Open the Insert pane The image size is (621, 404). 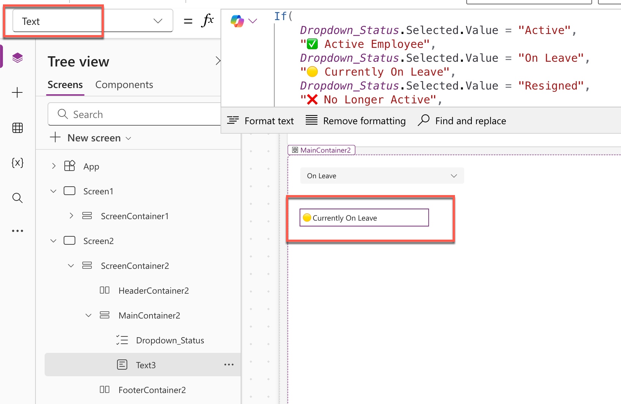(x=17, y=92)
